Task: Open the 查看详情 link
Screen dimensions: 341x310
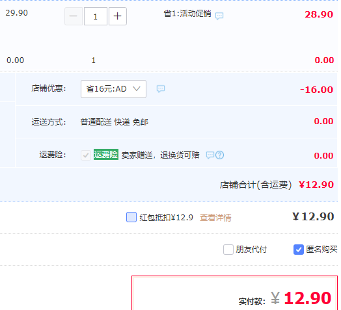Action: point(215,218)
